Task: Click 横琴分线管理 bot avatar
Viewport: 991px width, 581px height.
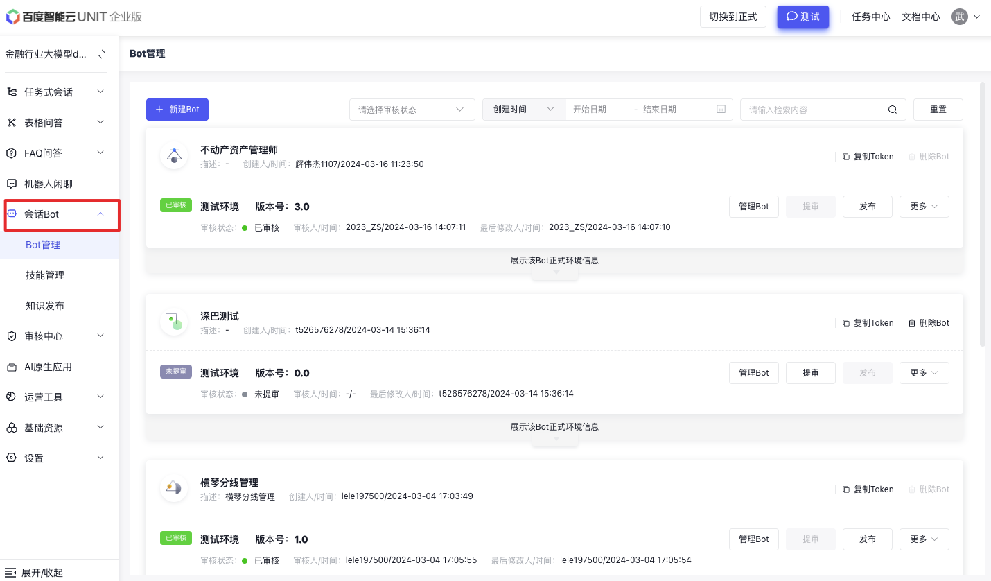Action: 174,488
